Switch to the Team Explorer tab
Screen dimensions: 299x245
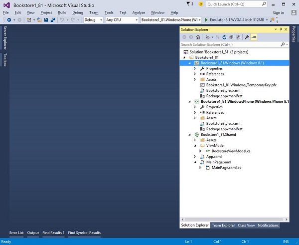click(x=223, y=226)
